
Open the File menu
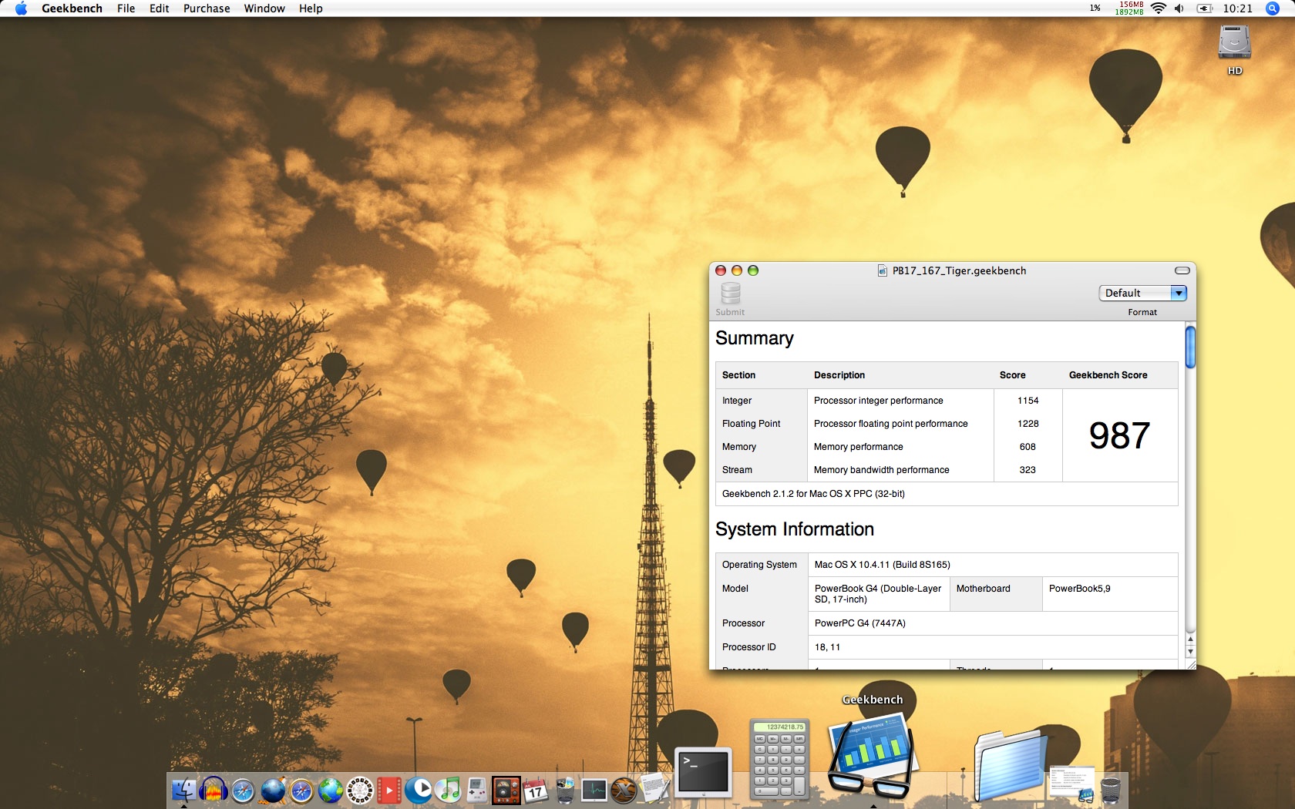pyautogui.click(x=126, y=8)
